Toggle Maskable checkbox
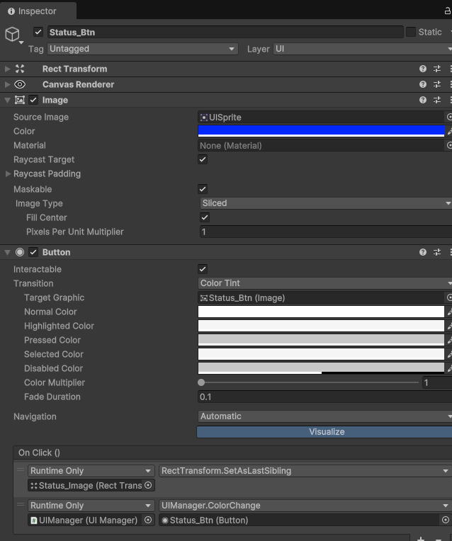This screenshot has width=452, height=541. [x=203, y=189]
